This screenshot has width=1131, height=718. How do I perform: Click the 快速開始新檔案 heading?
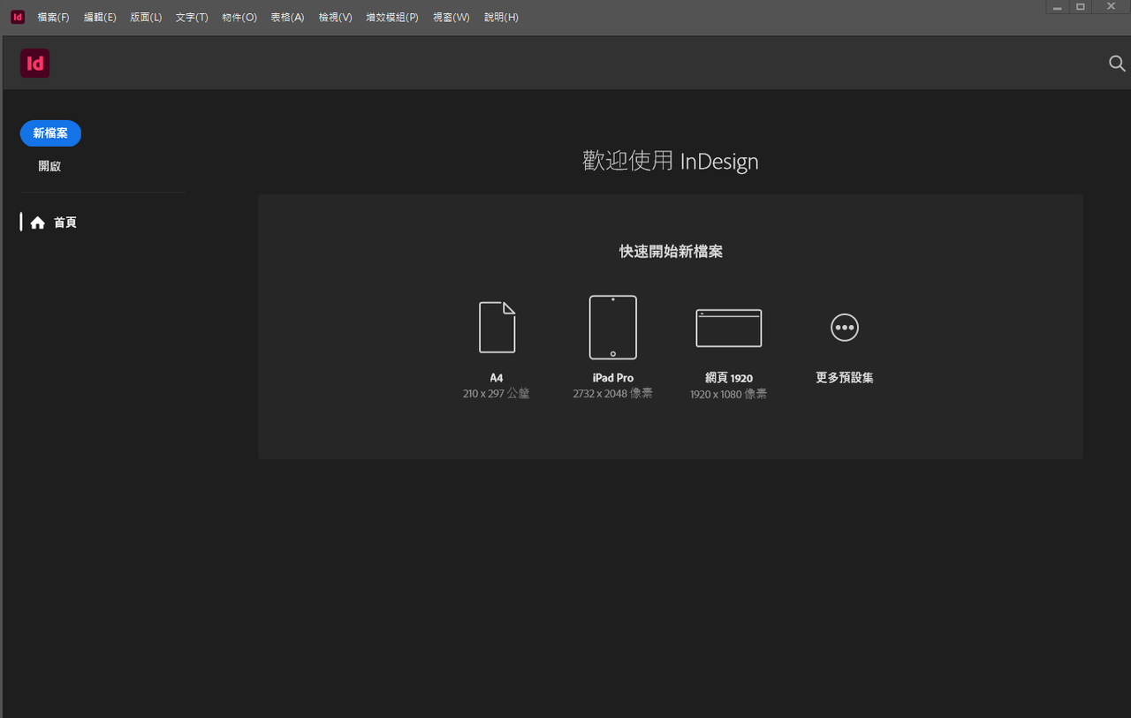click(672, 252)
